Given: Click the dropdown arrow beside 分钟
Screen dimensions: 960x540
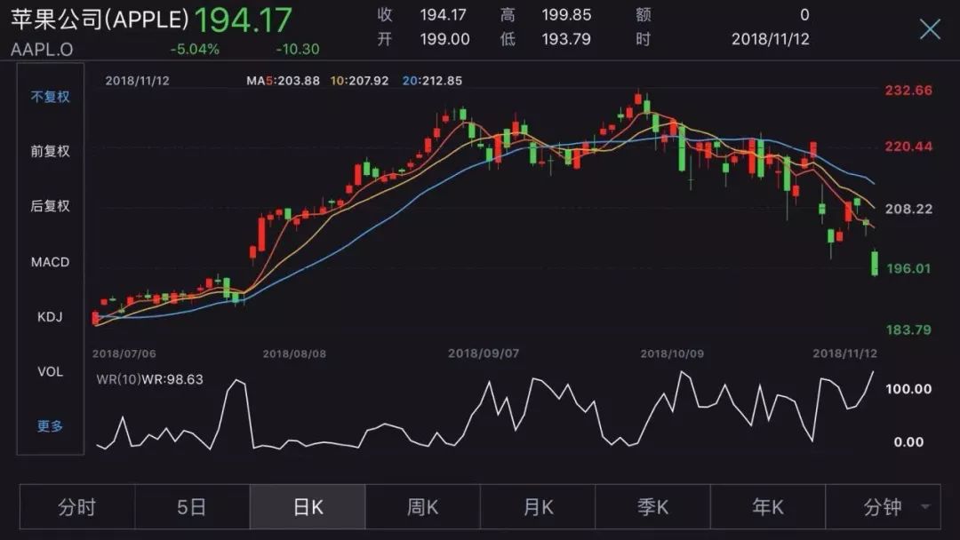Looking at the screenshot, I should pos(925,507).
